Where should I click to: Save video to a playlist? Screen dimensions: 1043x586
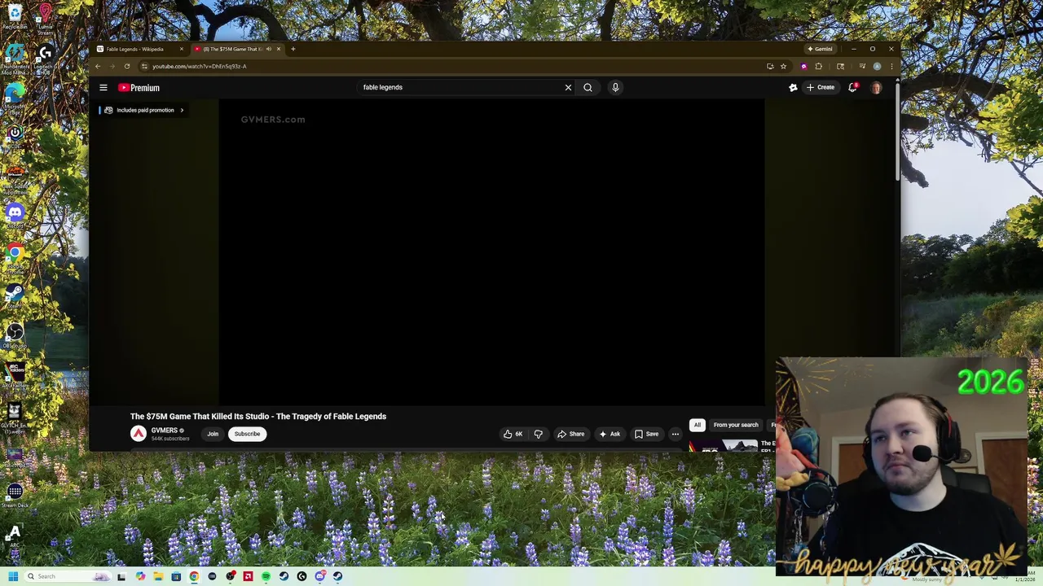(x=646, y=434)
